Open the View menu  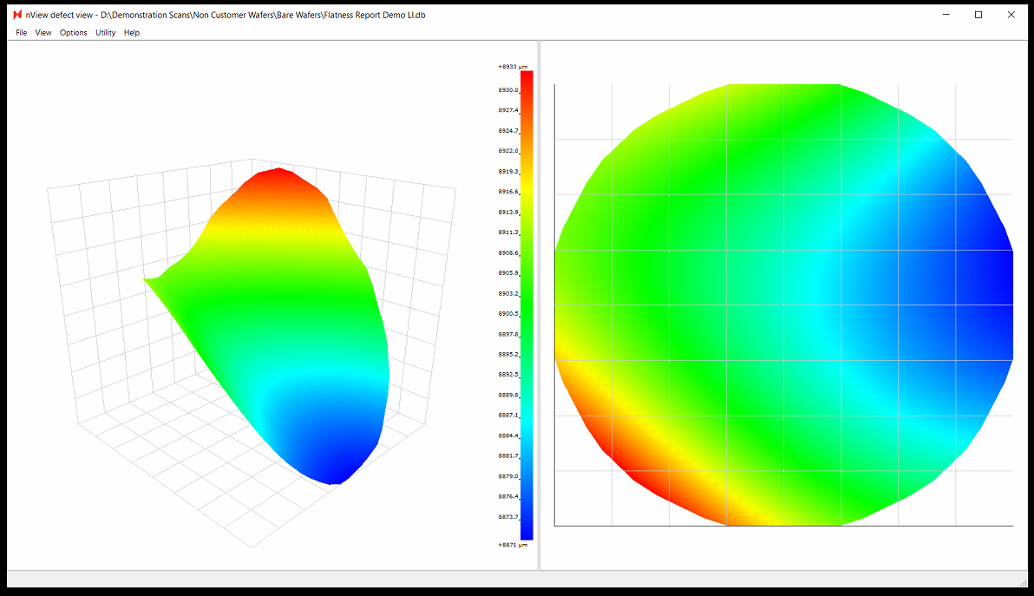pos(43,33)
